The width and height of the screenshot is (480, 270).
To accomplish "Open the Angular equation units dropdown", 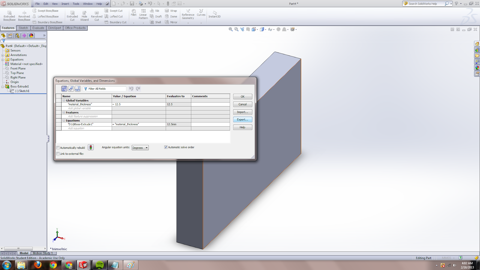I will (140, 148).
